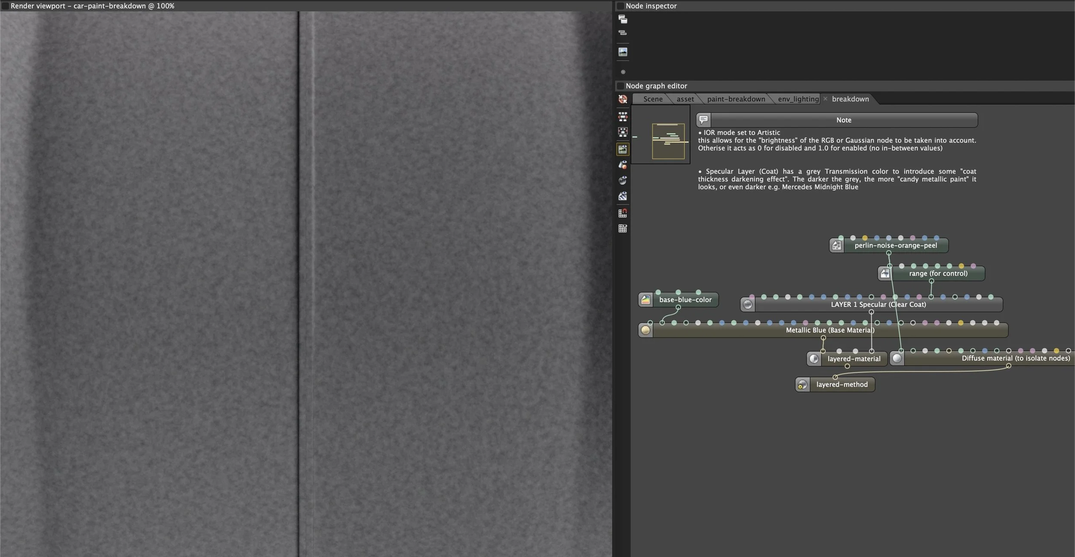This screenshot has width=1075, height=557.
Task: Toggle the Render viewport panel checkbox
Action: pos(5,6)
